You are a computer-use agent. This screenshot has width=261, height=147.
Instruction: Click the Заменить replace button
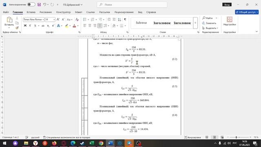click(209, 23)
